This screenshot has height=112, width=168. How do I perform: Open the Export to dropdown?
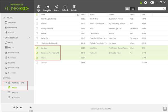pyautogui.click(x=47, y=8)
